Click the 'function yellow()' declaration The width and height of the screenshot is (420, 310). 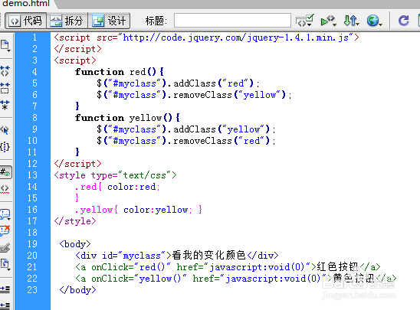pyautogui.click(x=127, y=118)
